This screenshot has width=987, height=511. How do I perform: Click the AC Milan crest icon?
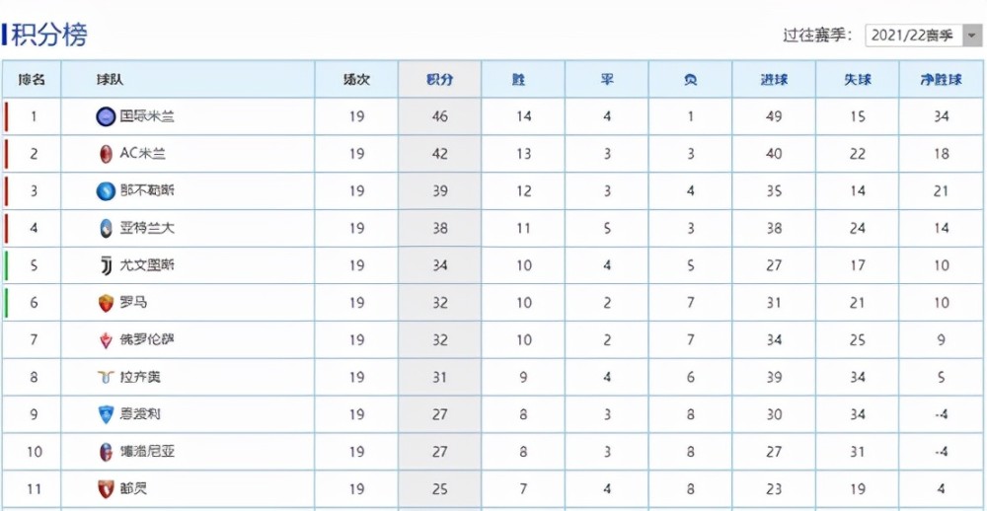coord(106,154)
